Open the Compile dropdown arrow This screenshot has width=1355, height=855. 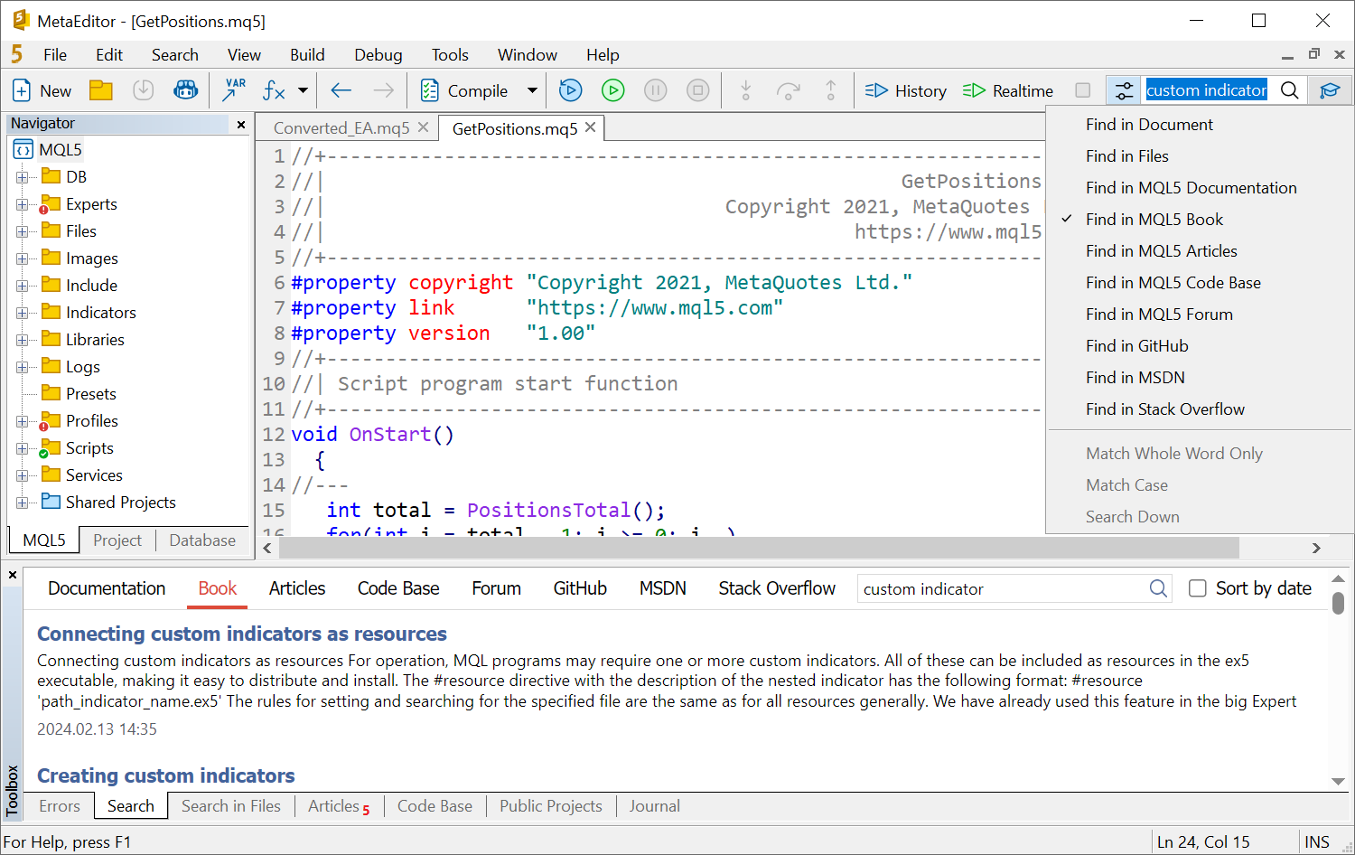tap(532, 90)
